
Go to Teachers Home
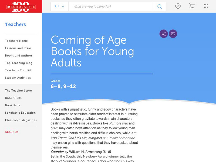pyautogui.click(x=16, y=41)
